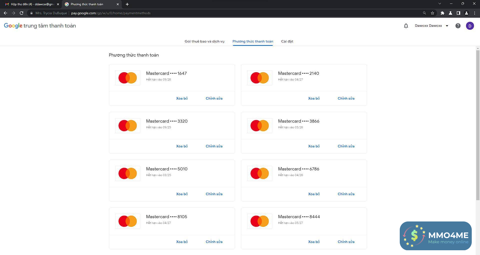This screenshot has width=480, height=255.
Task: Edit Mastercard 2140 with Chỉnh sửa
Action: pyautogui.click(x=346, y=98)
